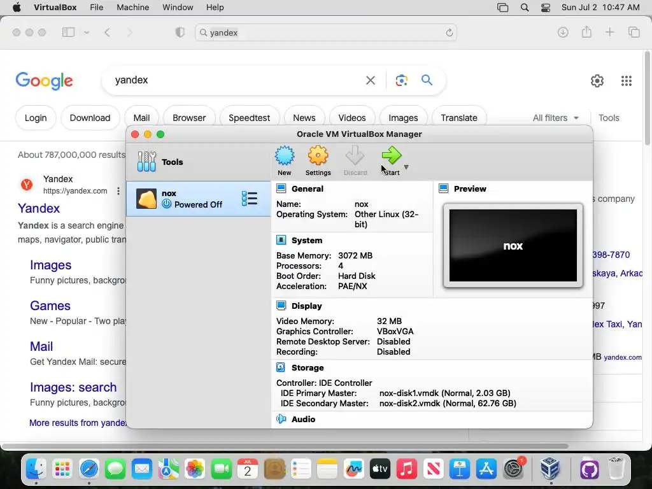Screen dimensions: 652x489
Task: Open the General section header
Action: coord(308,188)
